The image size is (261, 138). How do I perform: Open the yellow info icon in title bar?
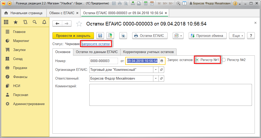235,3
